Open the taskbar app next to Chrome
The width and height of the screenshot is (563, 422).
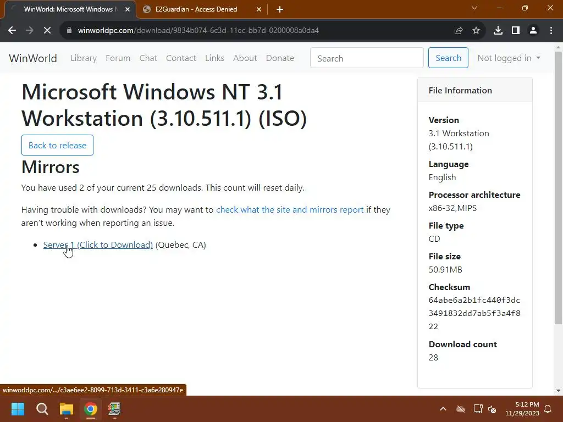114,409
